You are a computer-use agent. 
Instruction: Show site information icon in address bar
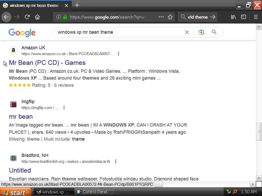click(x=59, y=17)
